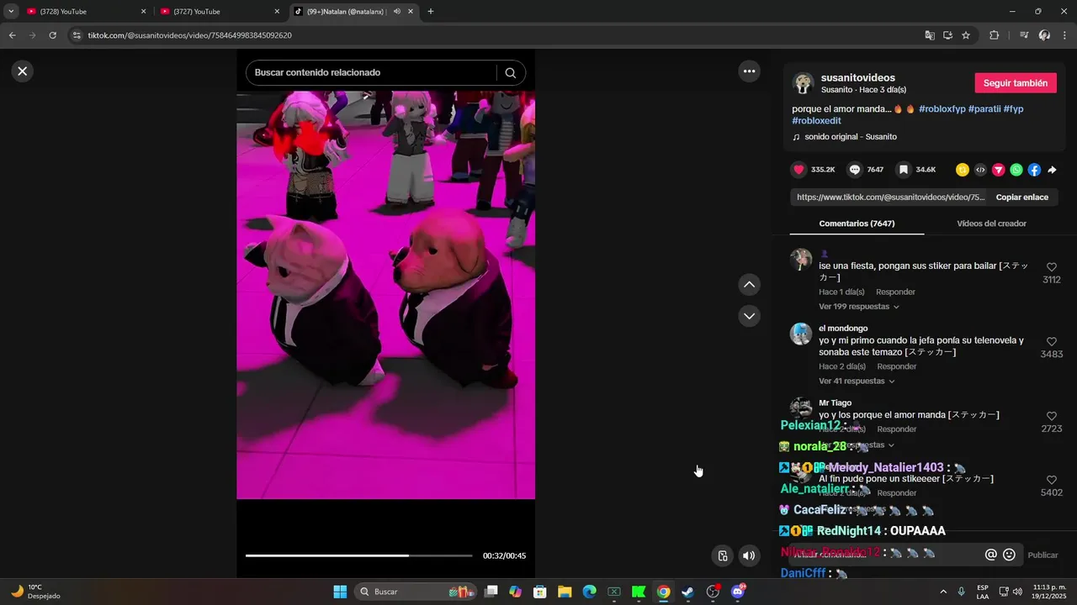This screenshot has height=605, width=1077.
Task: Open a new browser tab with plus
Action: (431, 12)
